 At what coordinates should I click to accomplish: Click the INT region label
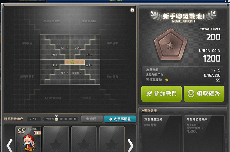[x=89, y=55]
